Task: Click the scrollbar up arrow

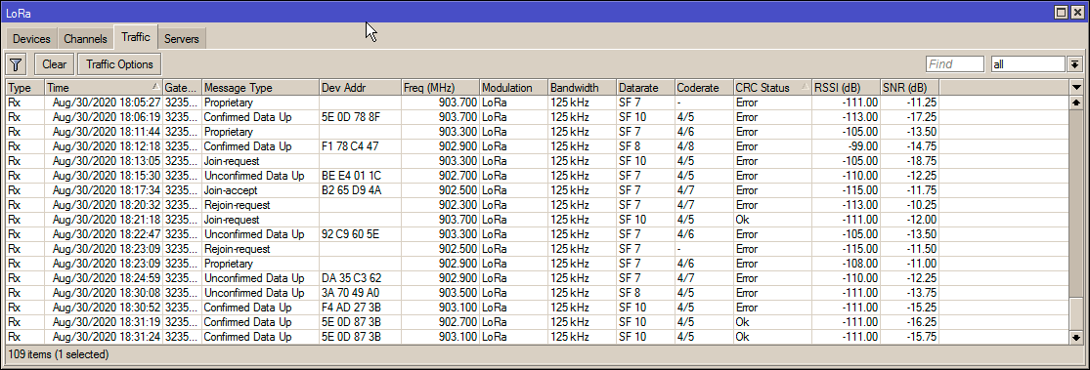Action: 1076,103
